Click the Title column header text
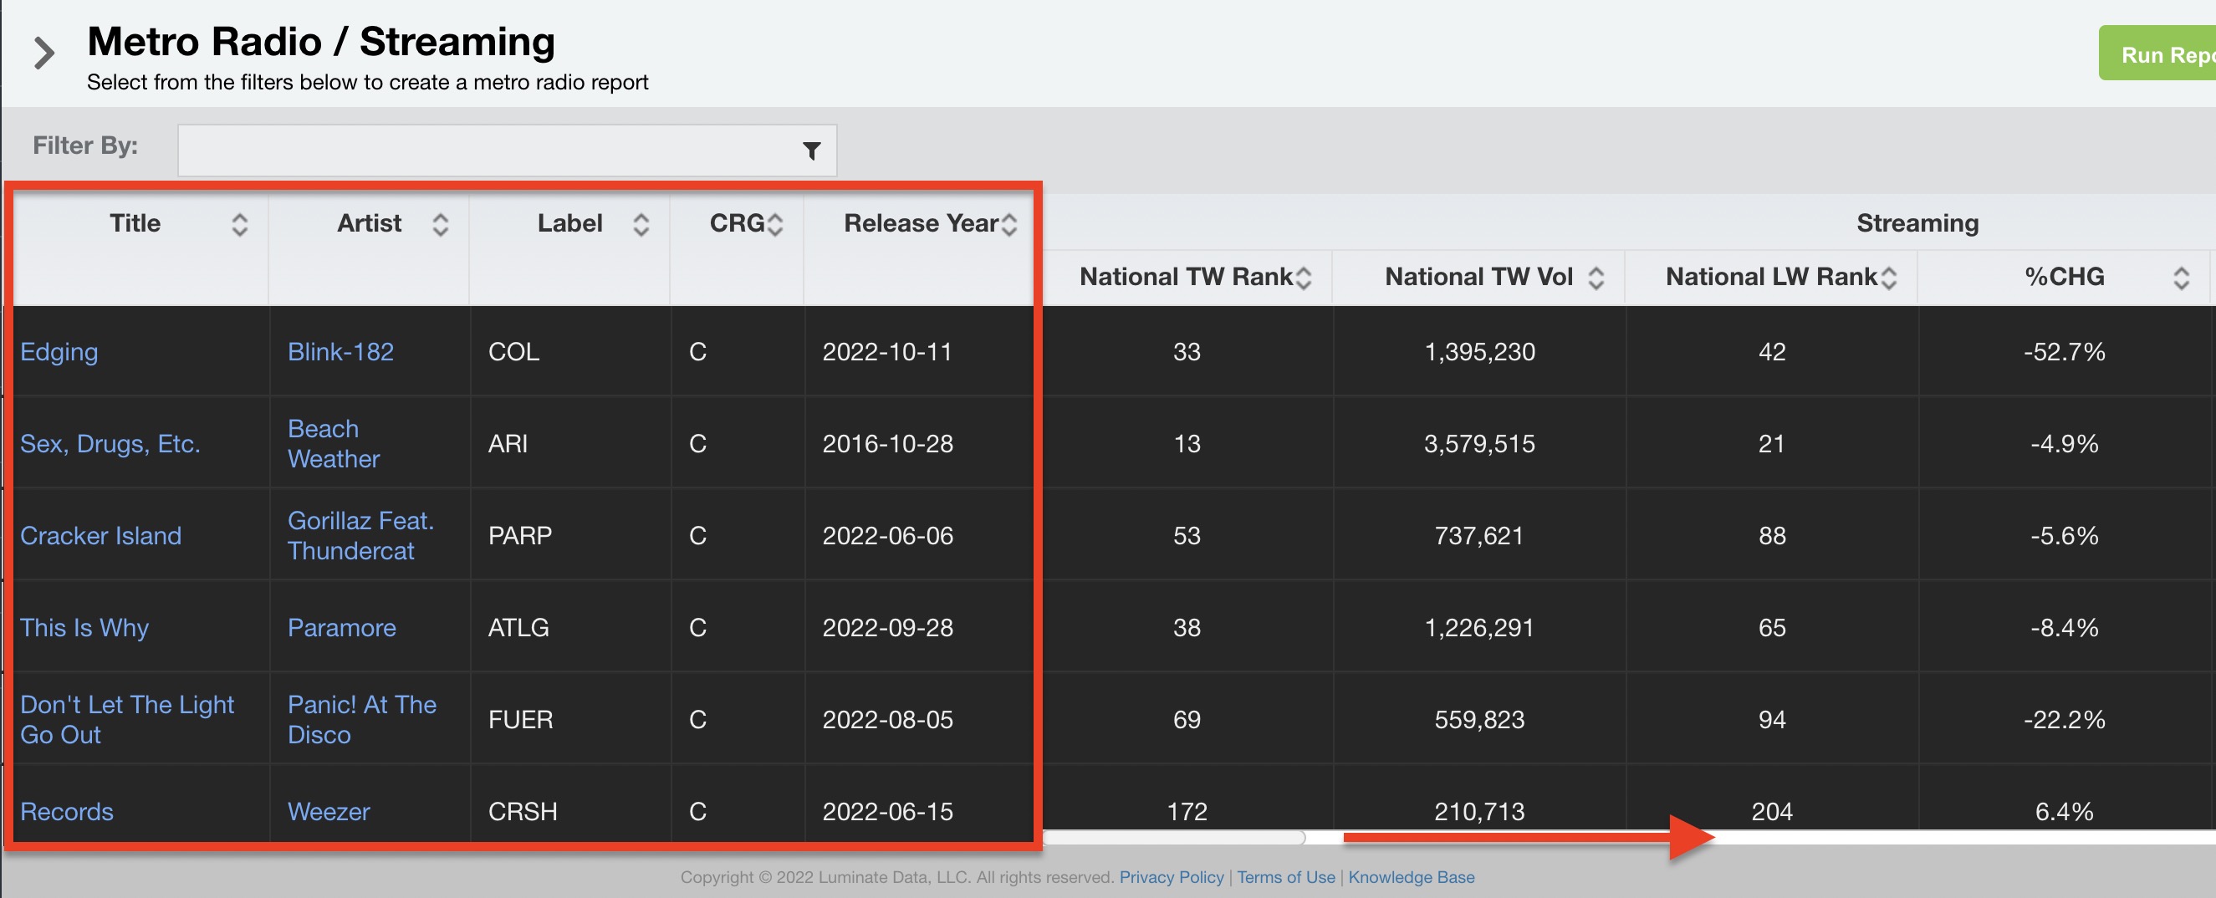This screenshot has width=2216, height=898. click(x=135, y=223)
